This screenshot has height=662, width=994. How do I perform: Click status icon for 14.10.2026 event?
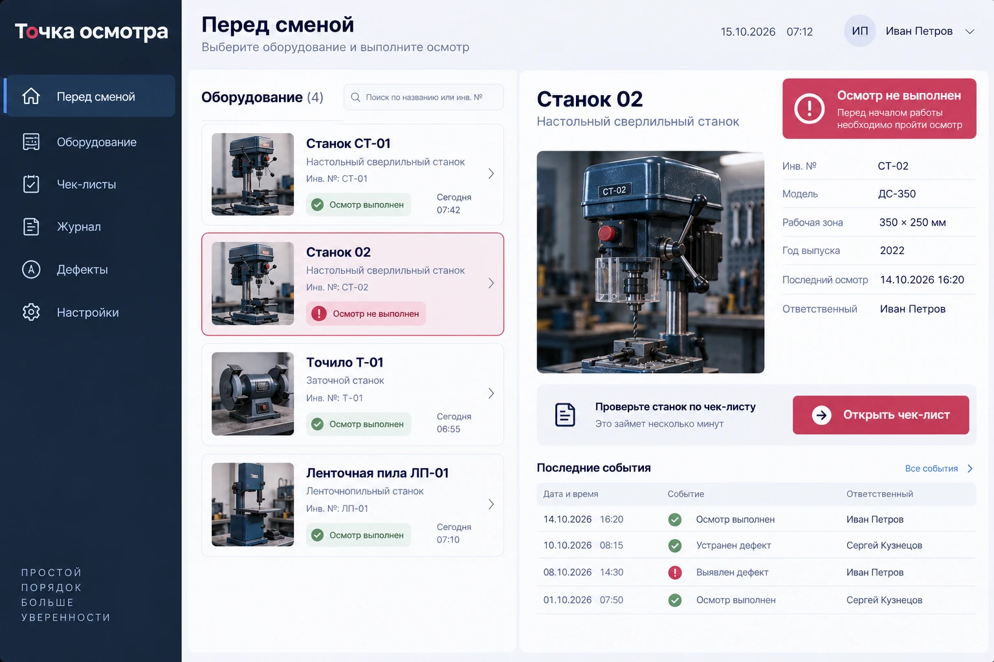[675, 520]
